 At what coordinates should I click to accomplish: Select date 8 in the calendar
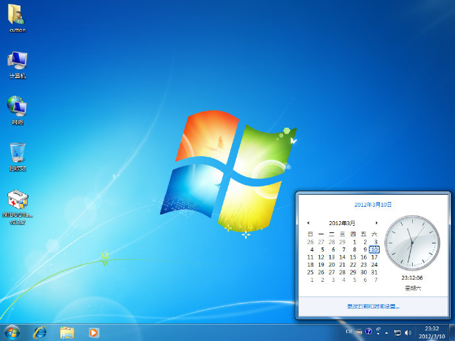coord(354,249)
